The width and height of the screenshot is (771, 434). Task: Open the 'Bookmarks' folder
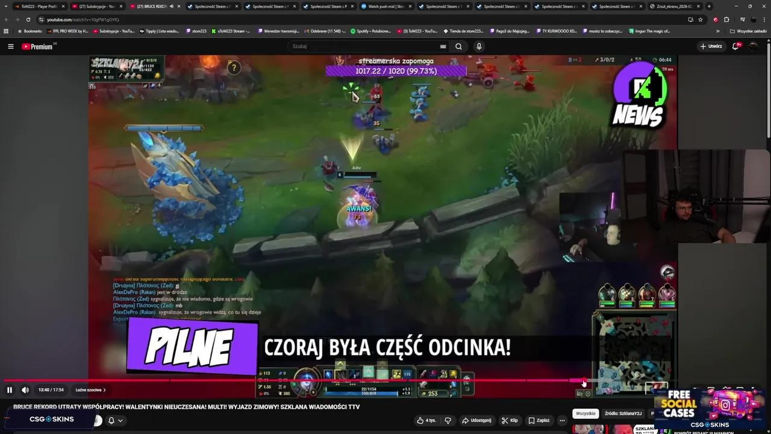[x=30, y=31]
